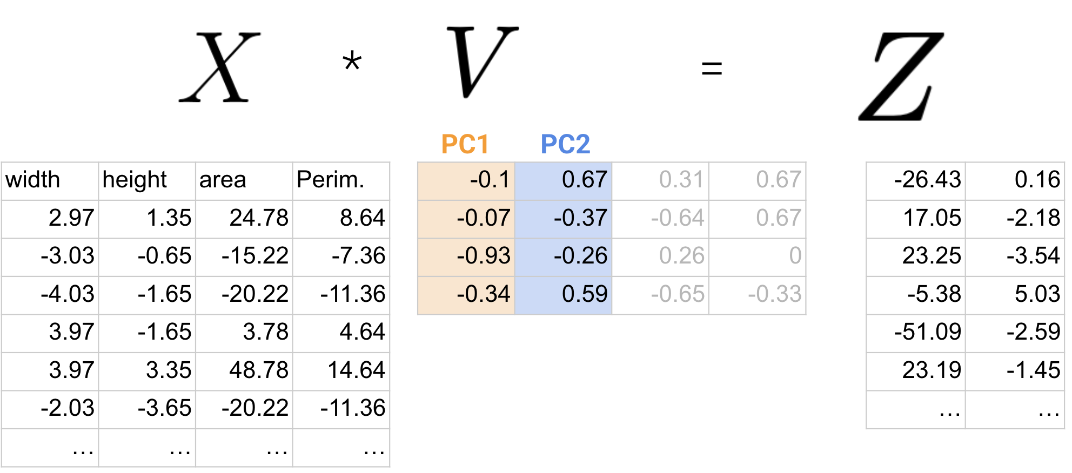Click the blue PC2 label
Image resolution: width=1072 pixels, height=473 pixels.
point(565,144)
